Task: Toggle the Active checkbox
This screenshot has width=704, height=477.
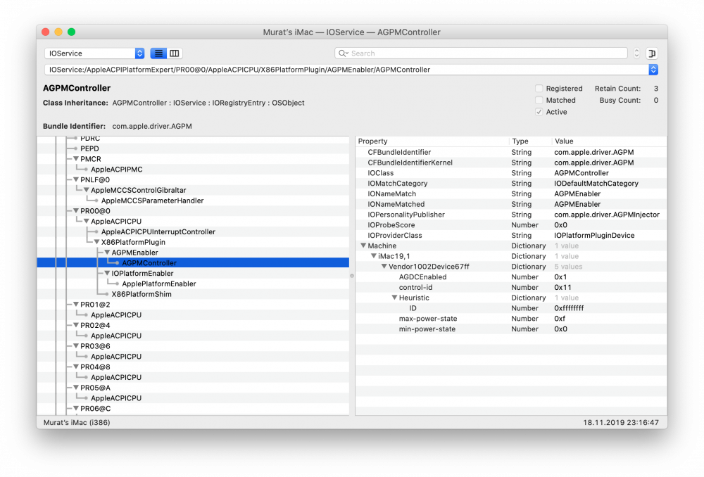Action: click(539, 112)
